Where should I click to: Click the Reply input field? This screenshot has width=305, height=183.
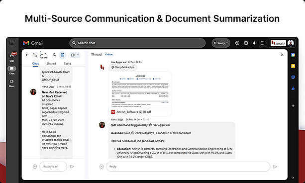click(188, 167)
